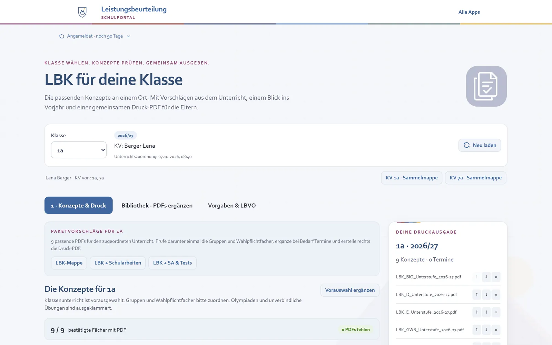
Task: Click file name LBK_GWB_Unterstufe_2026-27.pdf
Action: [x=430, y=329]
